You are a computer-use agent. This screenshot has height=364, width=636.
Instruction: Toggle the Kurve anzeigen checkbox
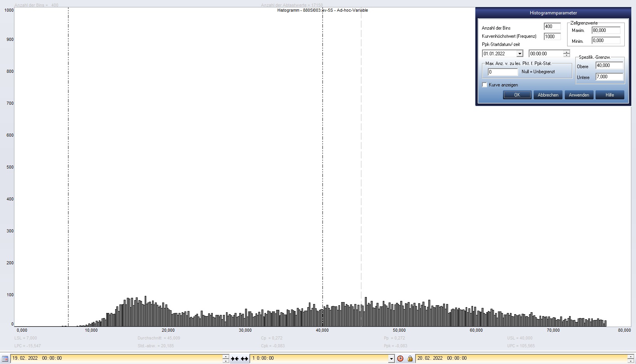click(485, 85)
